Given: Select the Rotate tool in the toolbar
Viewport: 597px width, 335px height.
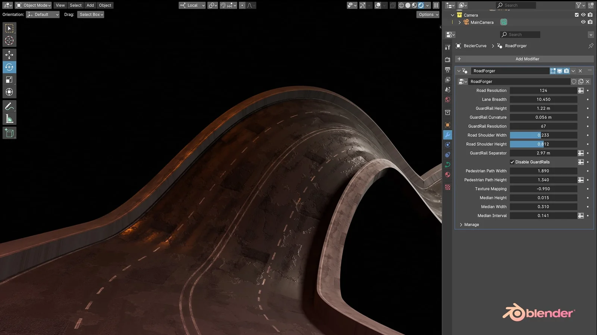Looking at the screenshot, I should 9,67.
